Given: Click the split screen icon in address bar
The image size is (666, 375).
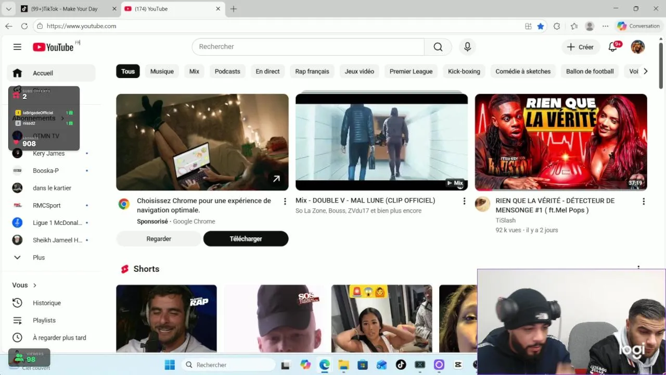Looking at the screenshot, I should 528,26.
